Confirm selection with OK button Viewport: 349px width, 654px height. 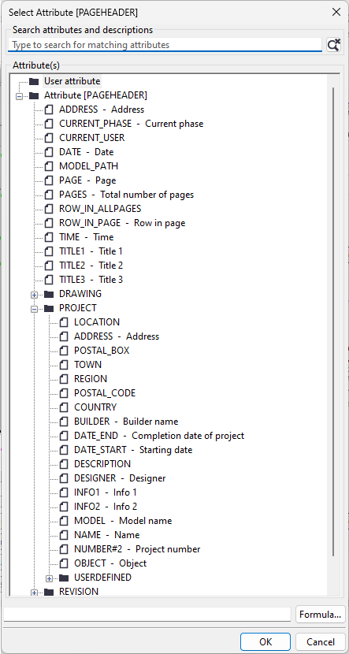[x=265, y=642]
